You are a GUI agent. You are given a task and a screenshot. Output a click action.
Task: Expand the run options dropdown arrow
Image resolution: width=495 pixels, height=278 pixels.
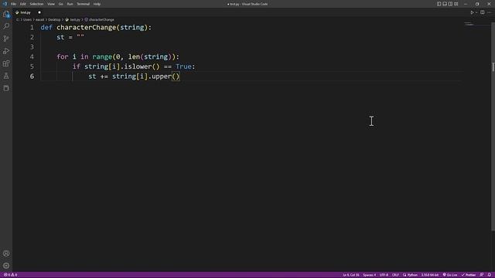coord(476,12)
